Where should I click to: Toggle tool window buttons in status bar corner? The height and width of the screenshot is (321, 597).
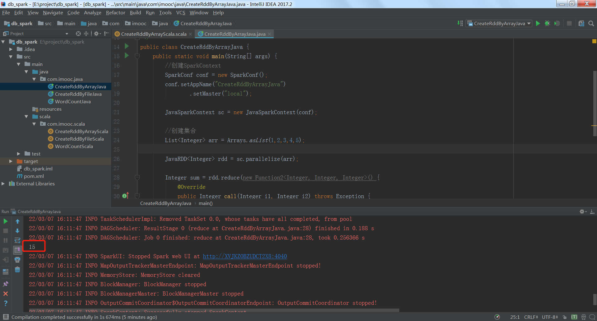[6, 317]
